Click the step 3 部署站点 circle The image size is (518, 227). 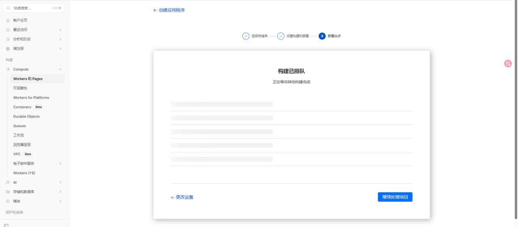pyautogui.click(x=322, y=36)
